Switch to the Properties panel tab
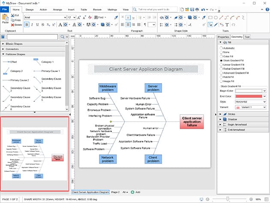The image size is (270, 203). pos(223,37)
